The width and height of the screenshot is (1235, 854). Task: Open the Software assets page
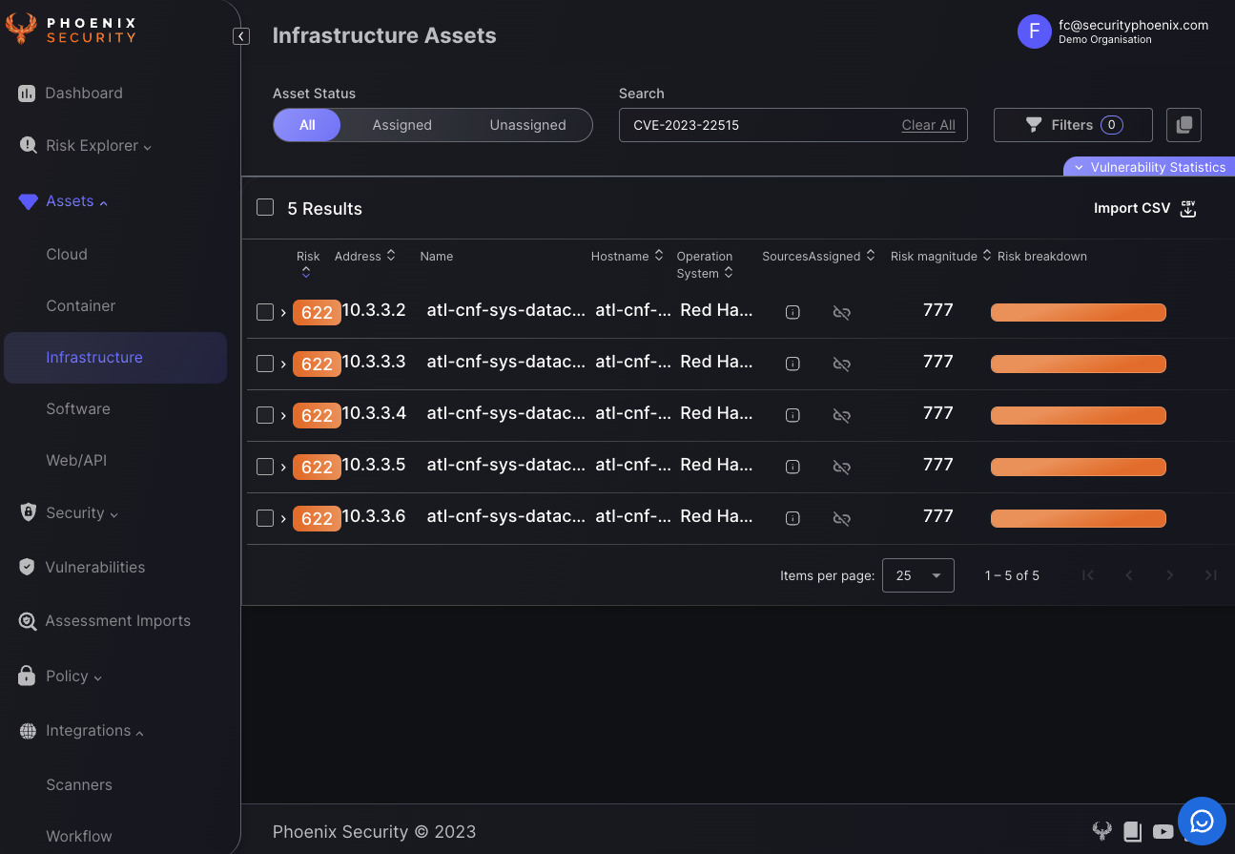pos(78,408)
